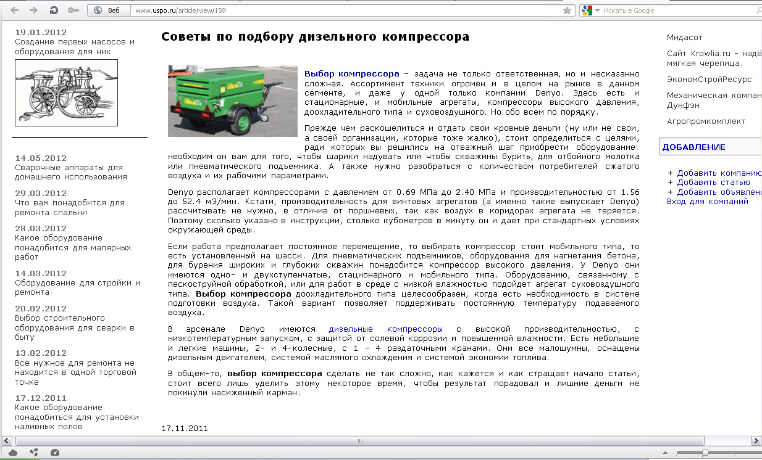Click the date 19.01.2012

(41, 33)
